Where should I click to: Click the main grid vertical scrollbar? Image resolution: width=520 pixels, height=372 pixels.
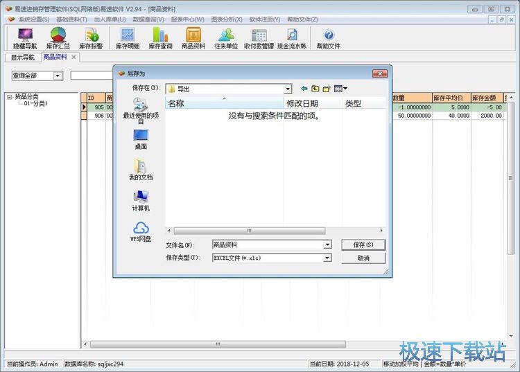coord(511,178)
